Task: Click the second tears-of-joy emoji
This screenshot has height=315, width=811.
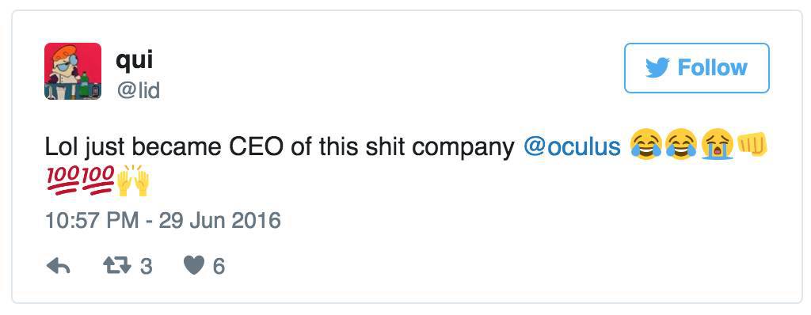Action: [682, 146]
